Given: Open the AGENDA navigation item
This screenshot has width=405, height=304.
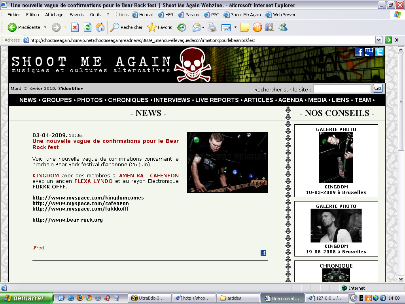Looking at the screenshot, I should 291,100.
